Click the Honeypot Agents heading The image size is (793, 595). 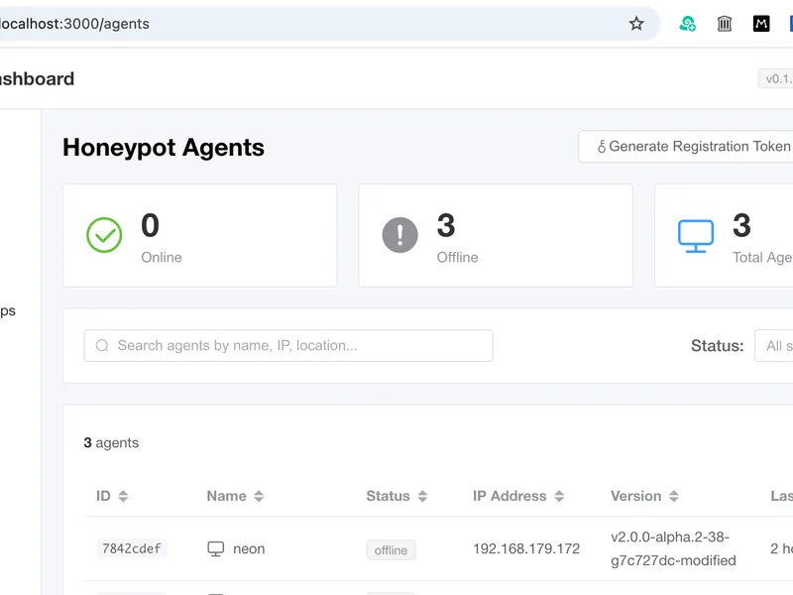(164, 148)
